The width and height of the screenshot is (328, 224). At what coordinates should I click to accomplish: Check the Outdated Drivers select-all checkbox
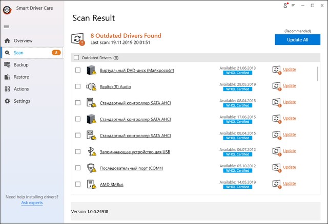click(76, 58)
